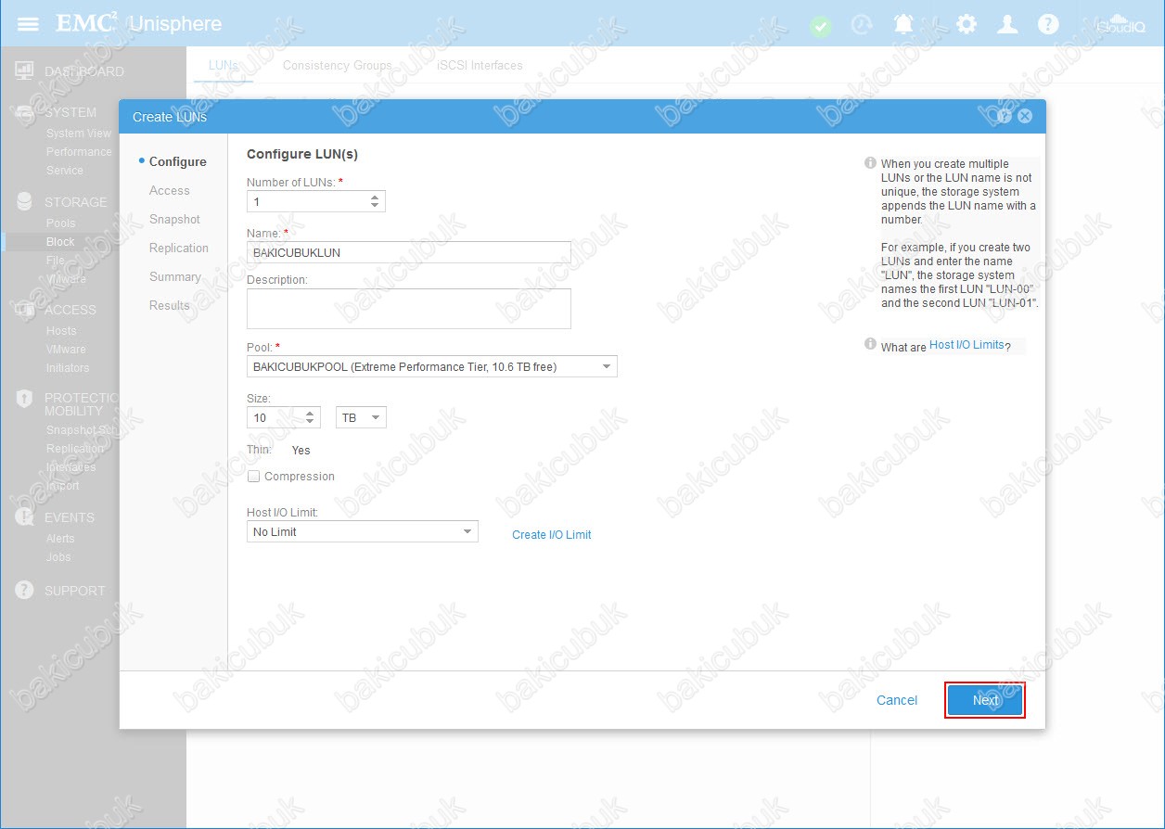The width and height of the screenshot is (1165, 829).
Task: Go to the Summary wizard step
Action: click(x=175, y=276)
